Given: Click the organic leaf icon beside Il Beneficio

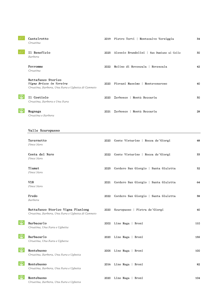Looking at the screenshot, I should point(21,52).
